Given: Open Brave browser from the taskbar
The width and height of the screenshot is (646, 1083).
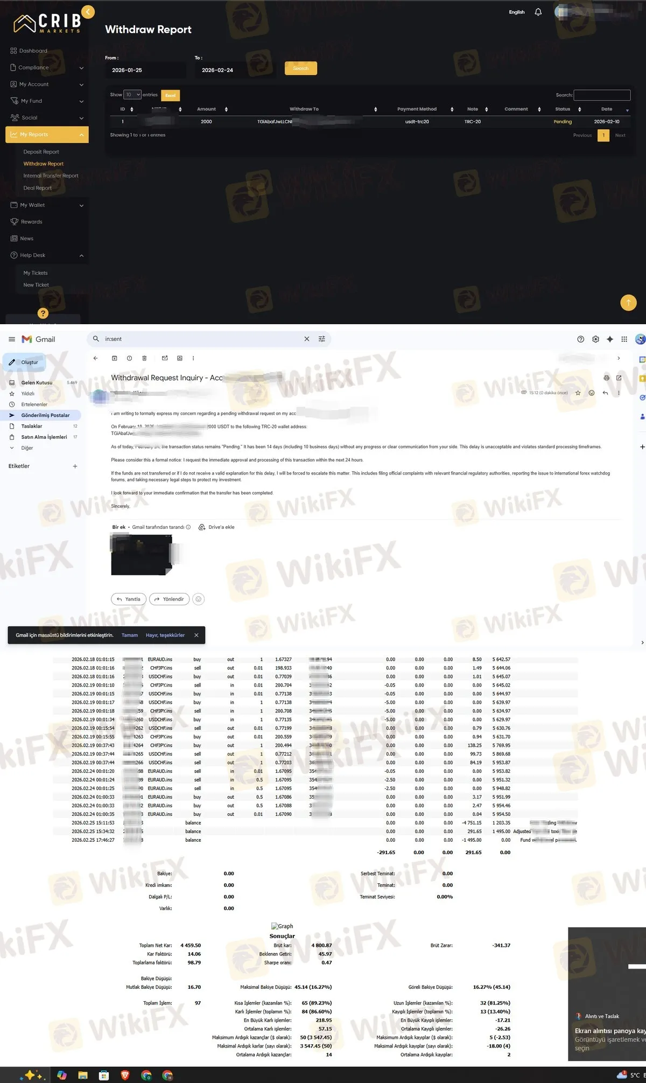Looking at the screenshot, I should 125,1075.
